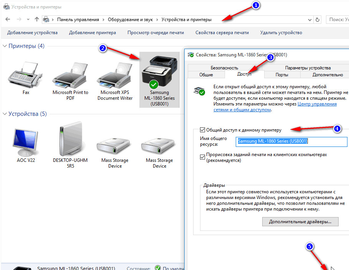Open the Доступ tab

244,74
